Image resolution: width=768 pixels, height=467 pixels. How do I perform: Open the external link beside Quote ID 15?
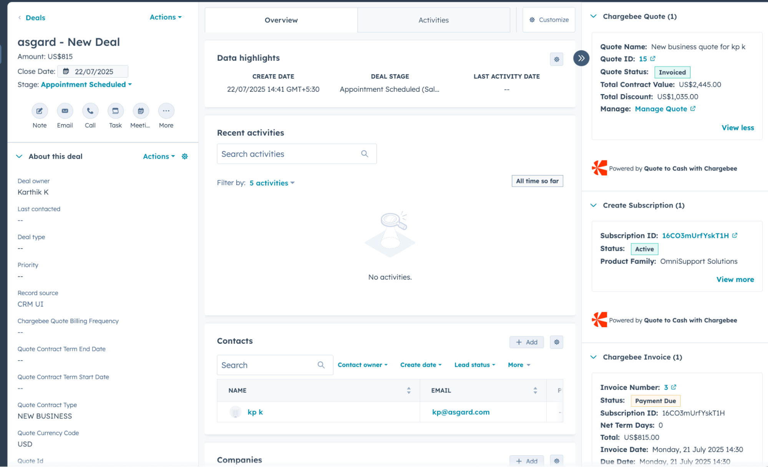653,59
